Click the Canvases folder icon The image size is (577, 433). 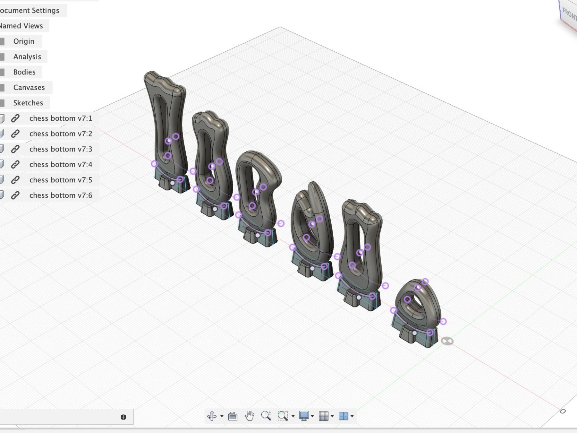(x=2, y=88)
